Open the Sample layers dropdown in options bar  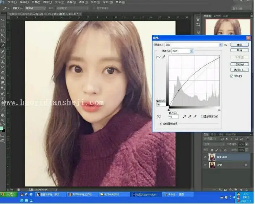[73, 8]
